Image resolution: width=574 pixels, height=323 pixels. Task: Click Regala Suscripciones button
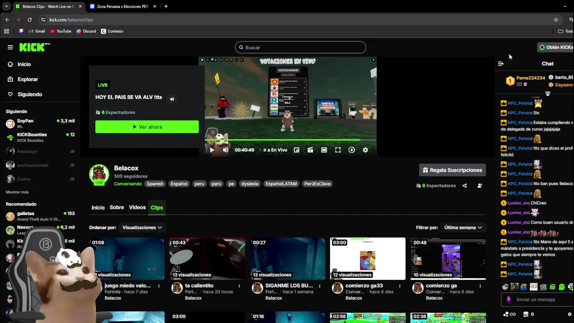pyautogui.click(x=452, y=170)
